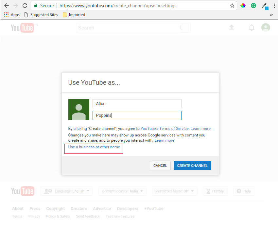The image size is (278, 231).
Task: Bookmark this page with the star icon
Action: (x=232, y=6)
